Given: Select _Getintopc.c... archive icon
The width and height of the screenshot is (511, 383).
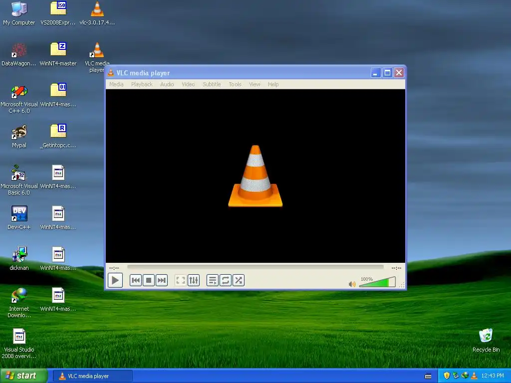Looking at the screenshot, I should click(x=58, y=137).
